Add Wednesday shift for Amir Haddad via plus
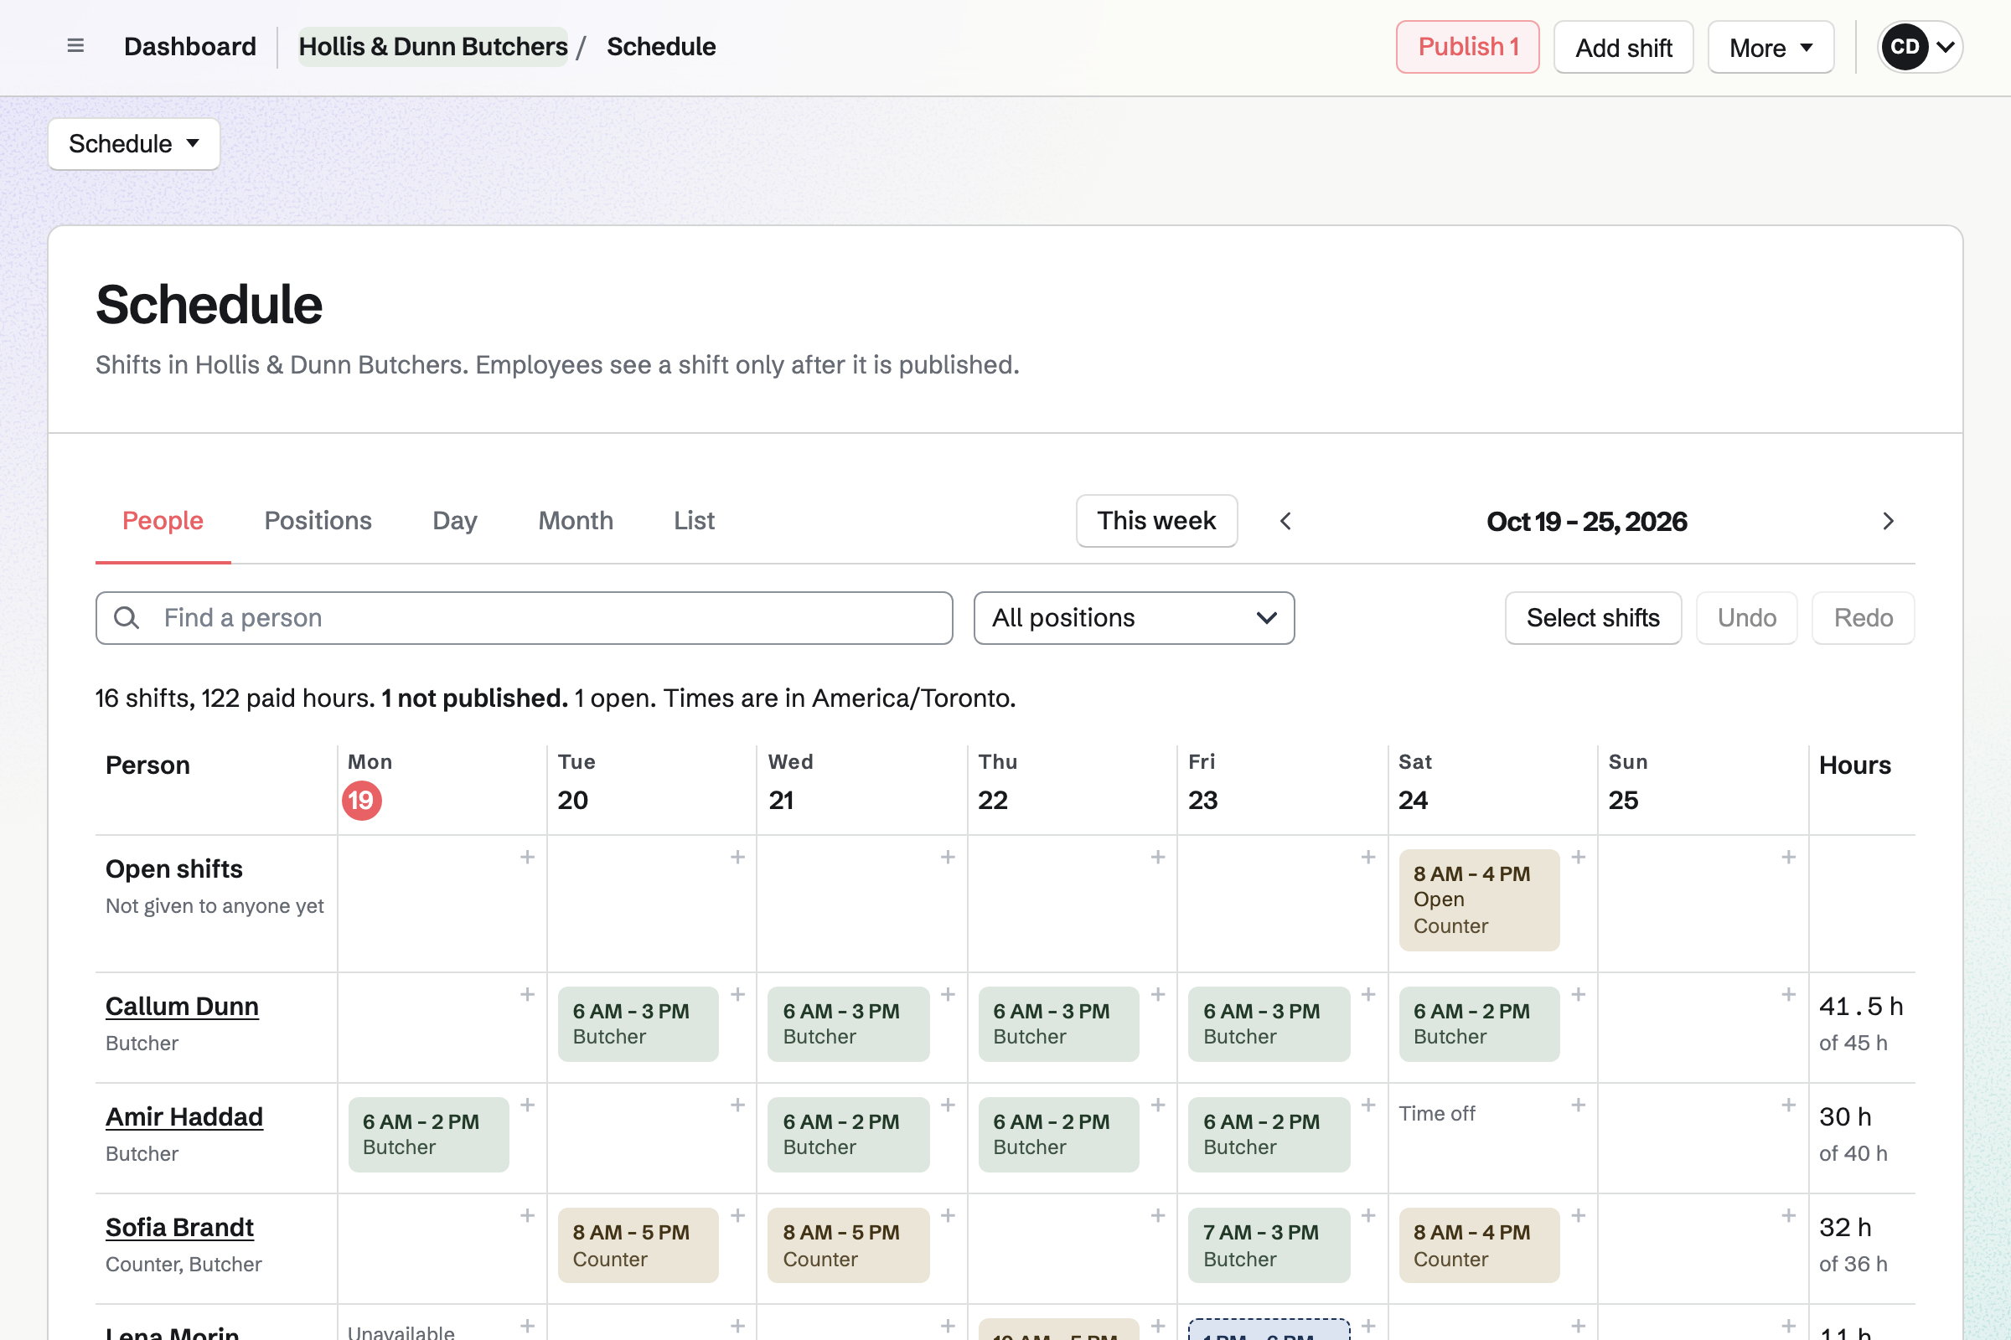 coord(948,1105)
